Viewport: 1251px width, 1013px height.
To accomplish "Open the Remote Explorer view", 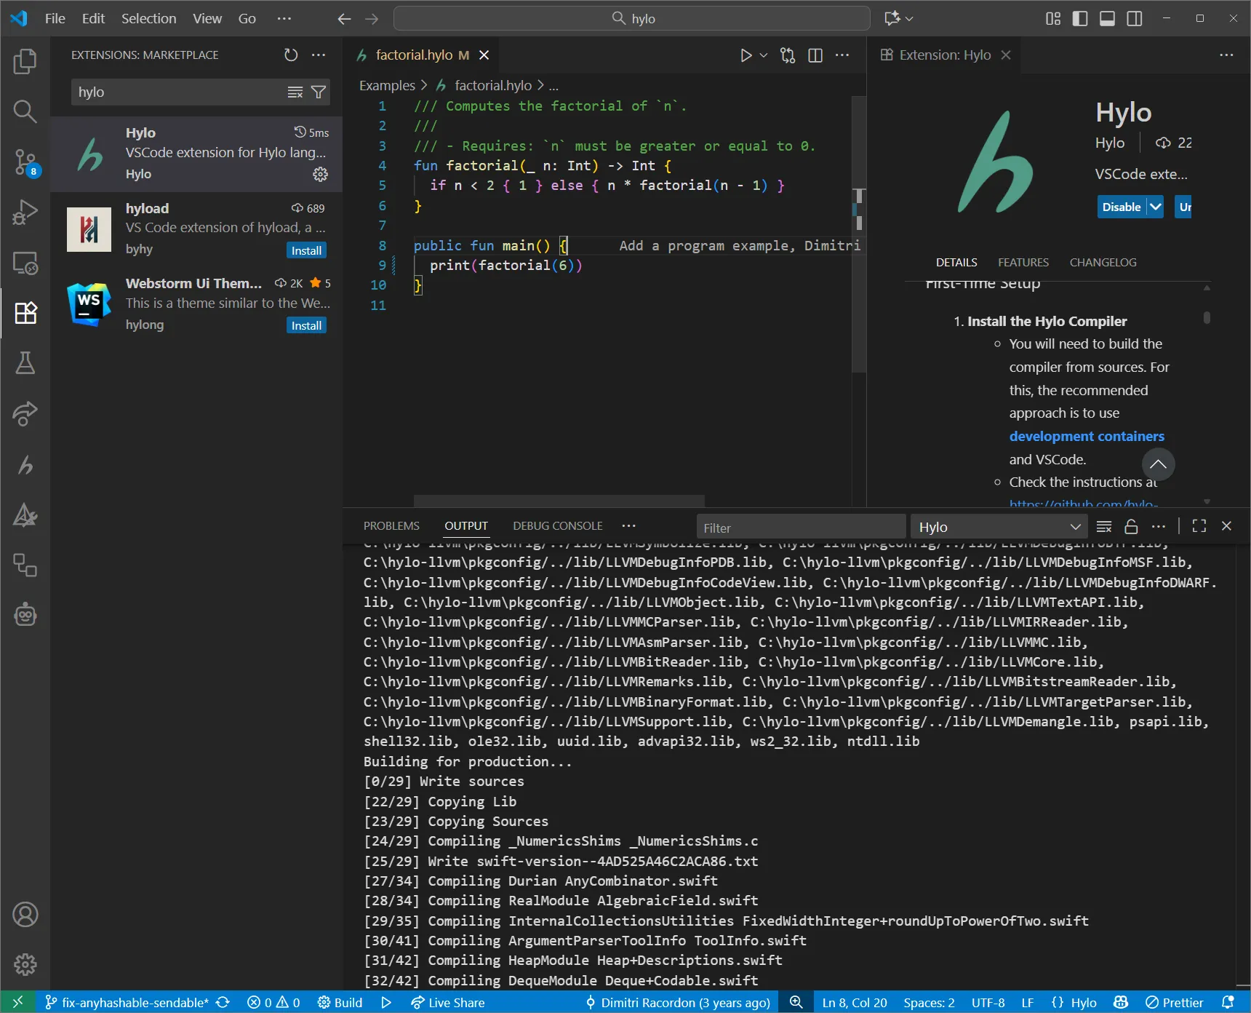I will (x=25, y=263).
